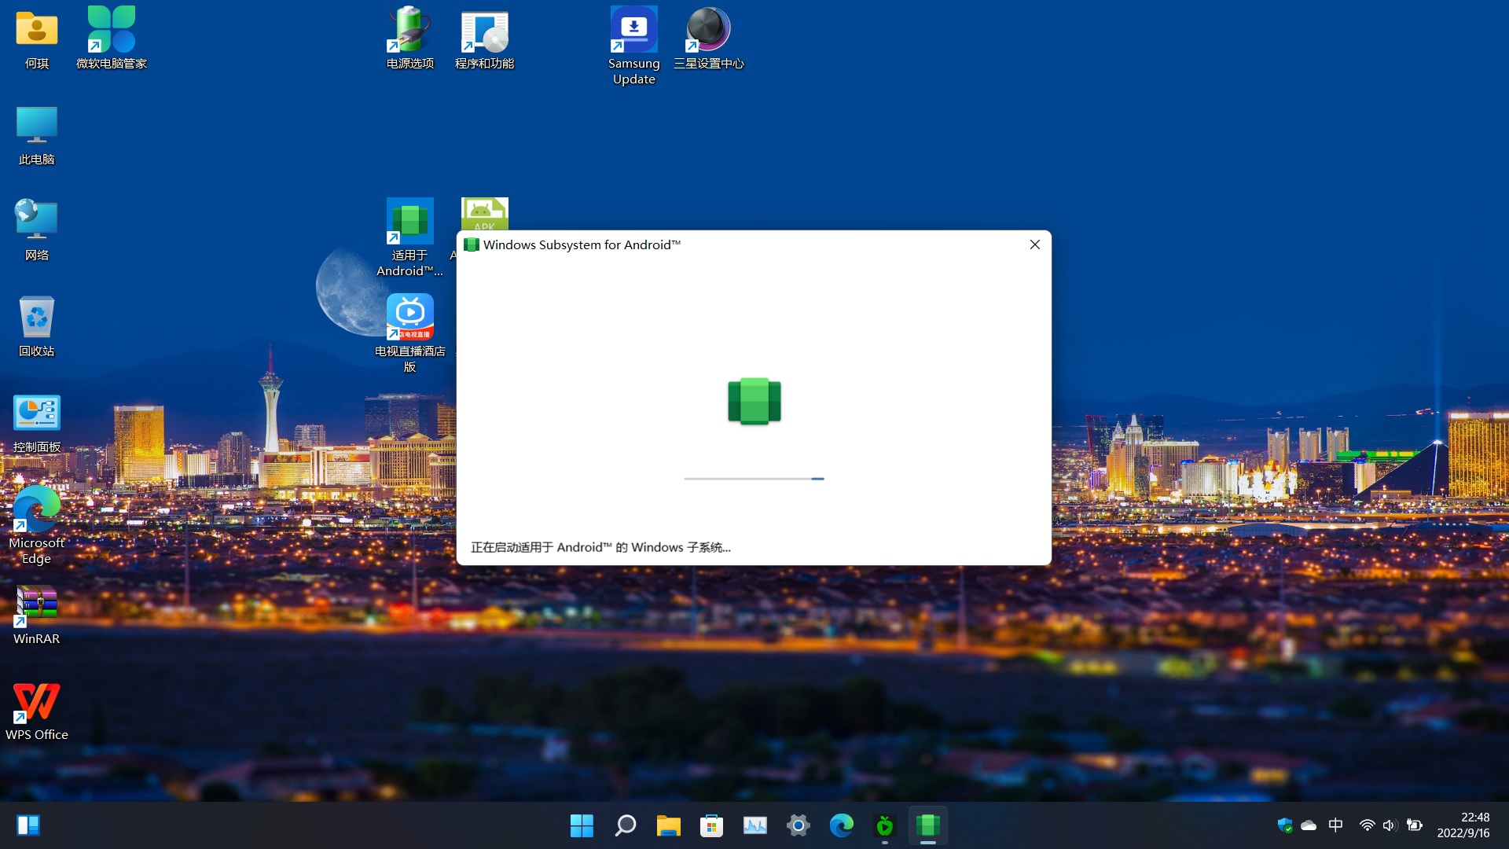
Task: Open the Settings gear in the taskbar
Action: pos(798,825)
